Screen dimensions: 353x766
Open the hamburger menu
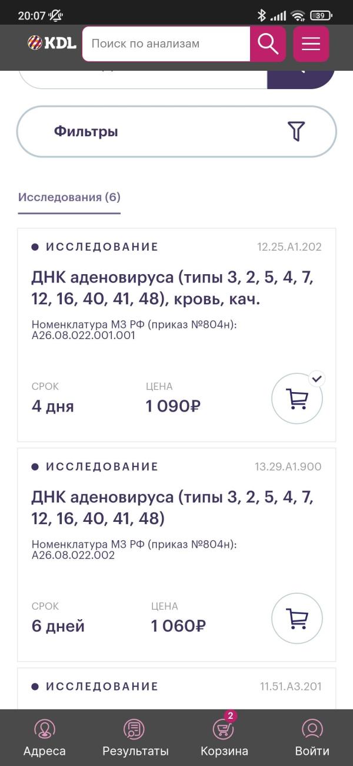point(311,44)
